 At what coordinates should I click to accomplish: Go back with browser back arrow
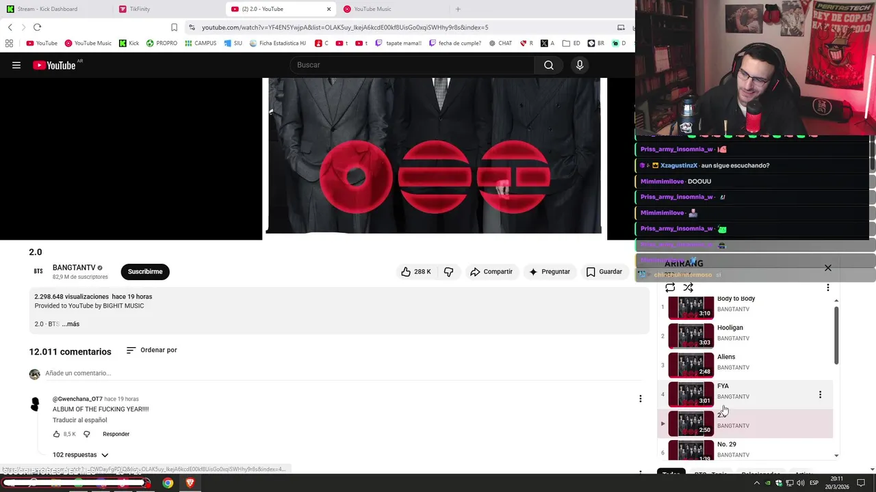point(10,27)
